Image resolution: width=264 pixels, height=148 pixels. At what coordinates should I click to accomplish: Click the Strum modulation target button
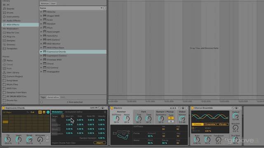coord(55,129)
